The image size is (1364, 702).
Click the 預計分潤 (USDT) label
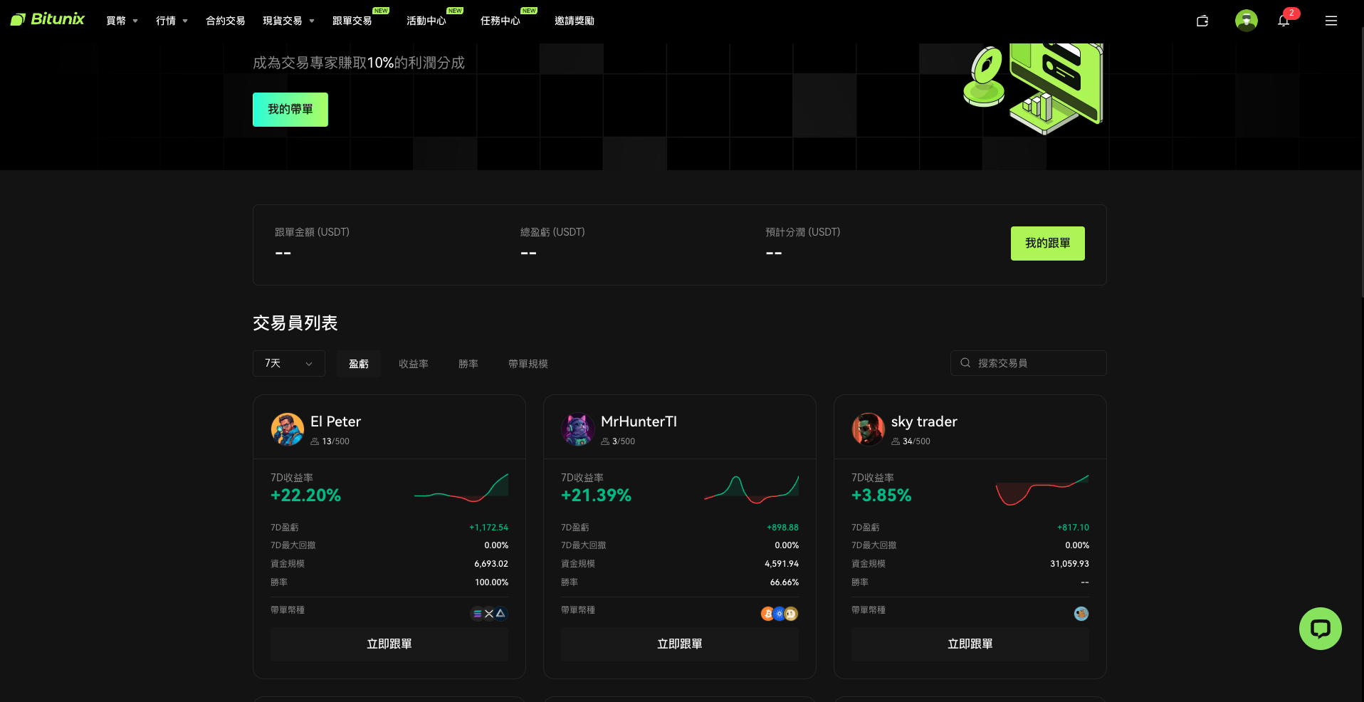[x=802, y=232]
